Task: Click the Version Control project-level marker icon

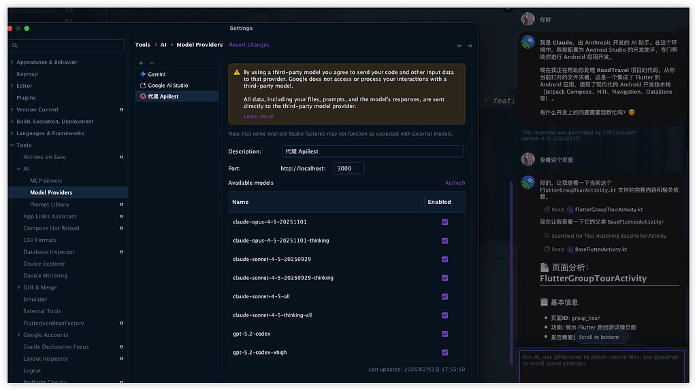Action: pos(121,109)
